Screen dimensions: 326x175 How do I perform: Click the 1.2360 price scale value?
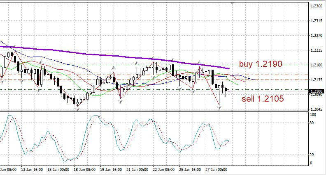tap(317, 6)
